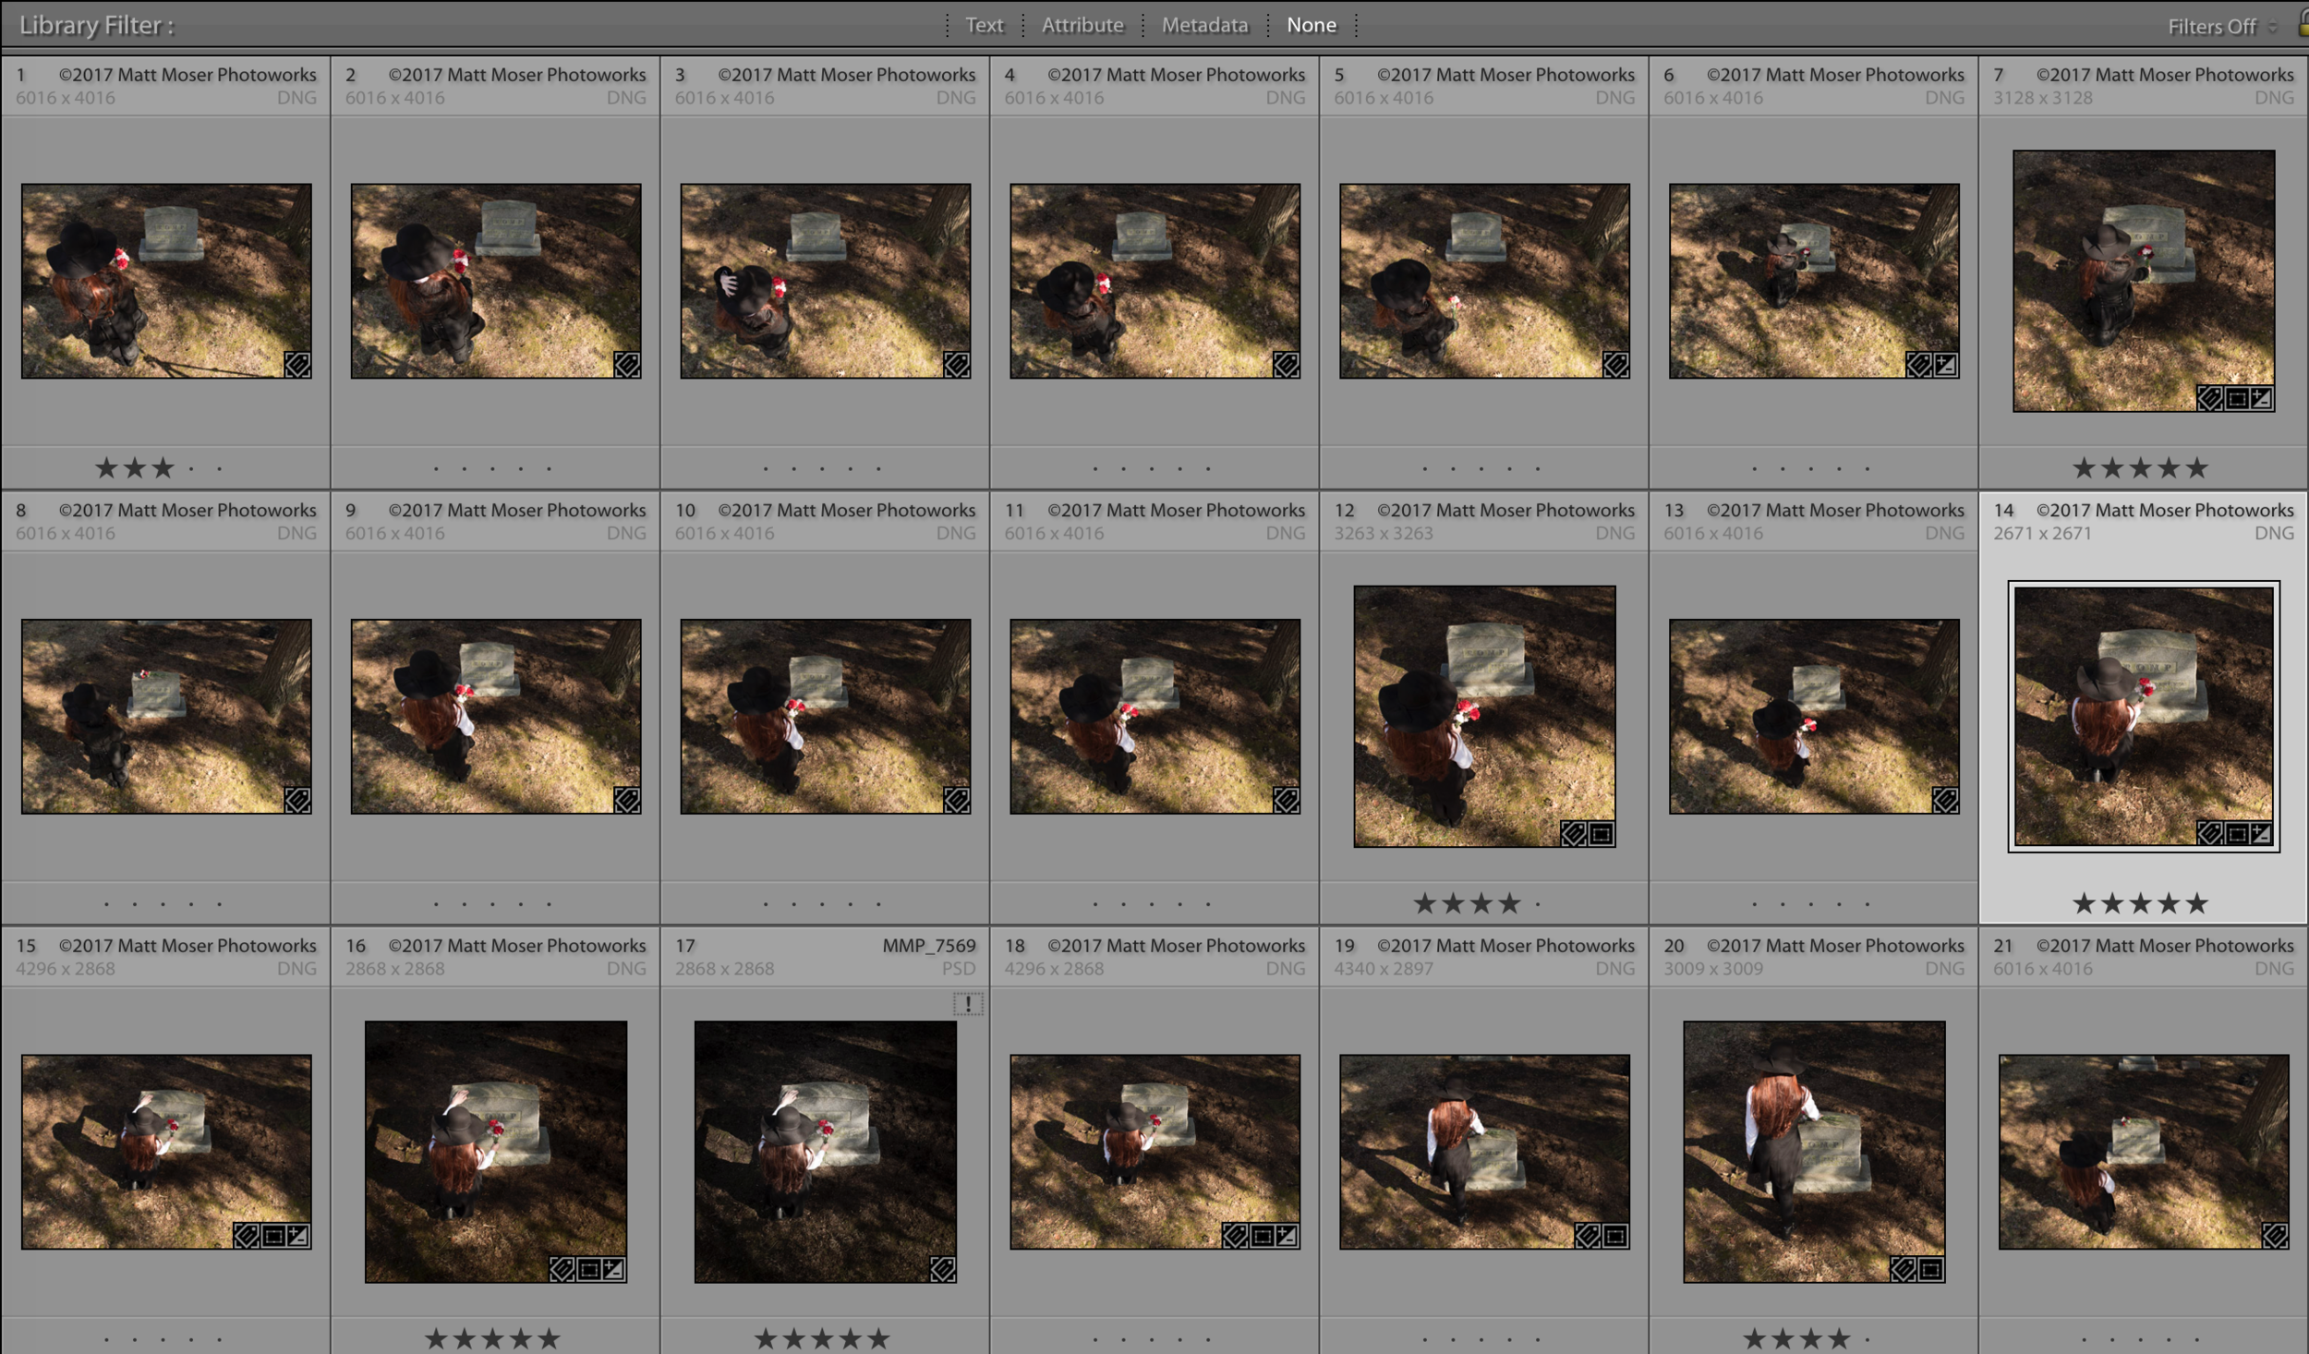Set photo 1 rating to fourth star
This screenshot has height=1354, width=2309.
pyautogui.click(x=191, y=468)
